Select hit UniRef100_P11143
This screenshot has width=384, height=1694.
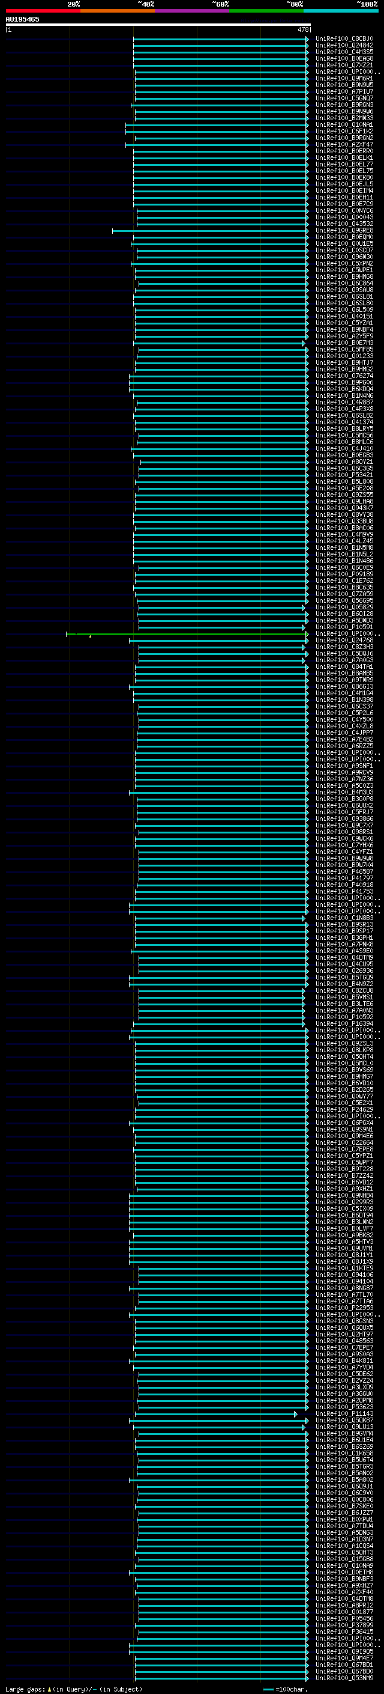coord(344,1413)
